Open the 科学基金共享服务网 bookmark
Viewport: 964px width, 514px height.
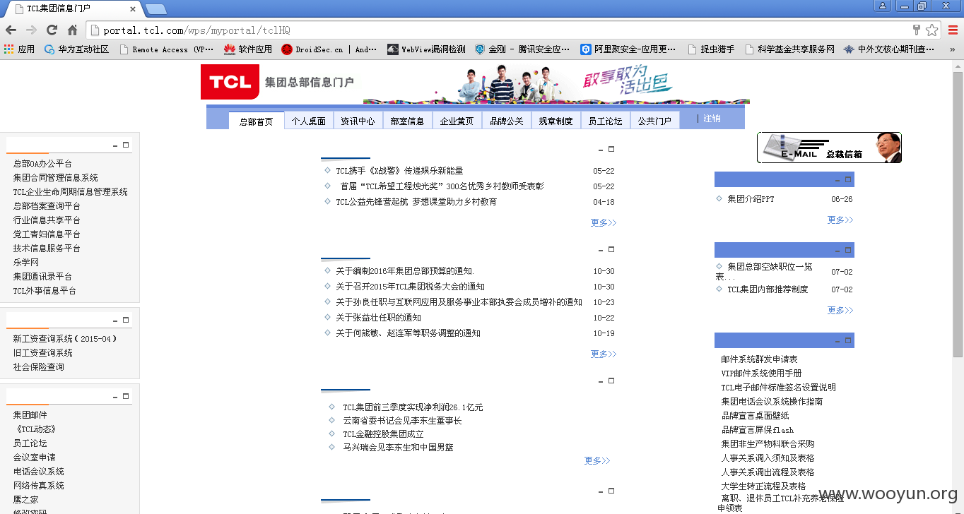click(789, 49)
